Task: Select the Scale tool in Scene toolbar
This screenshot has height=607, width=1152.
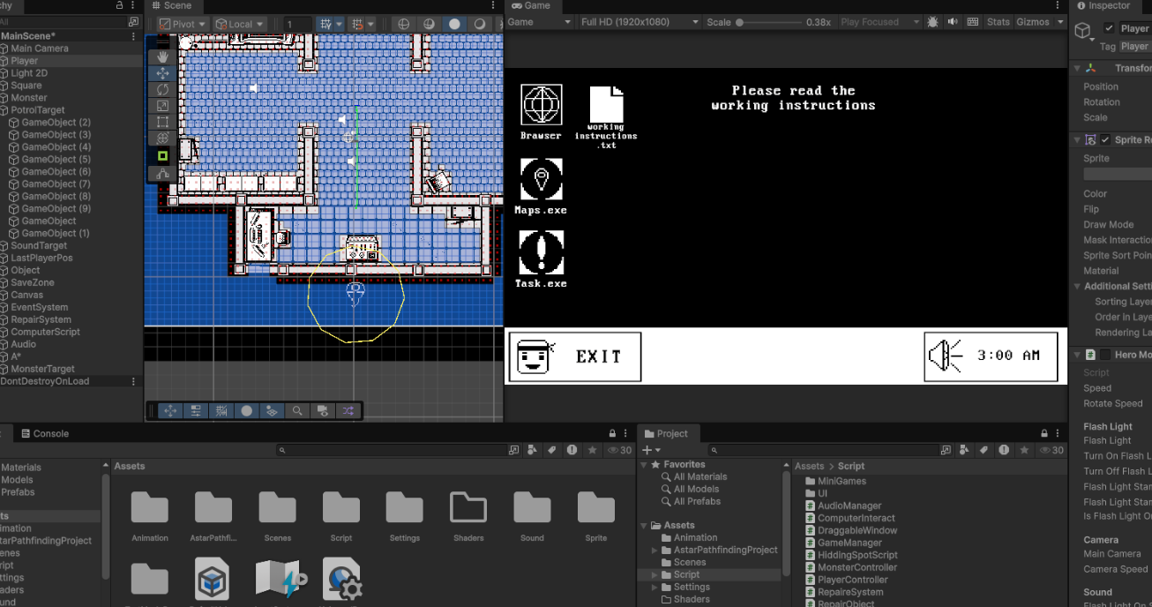Action: [162, 106]
